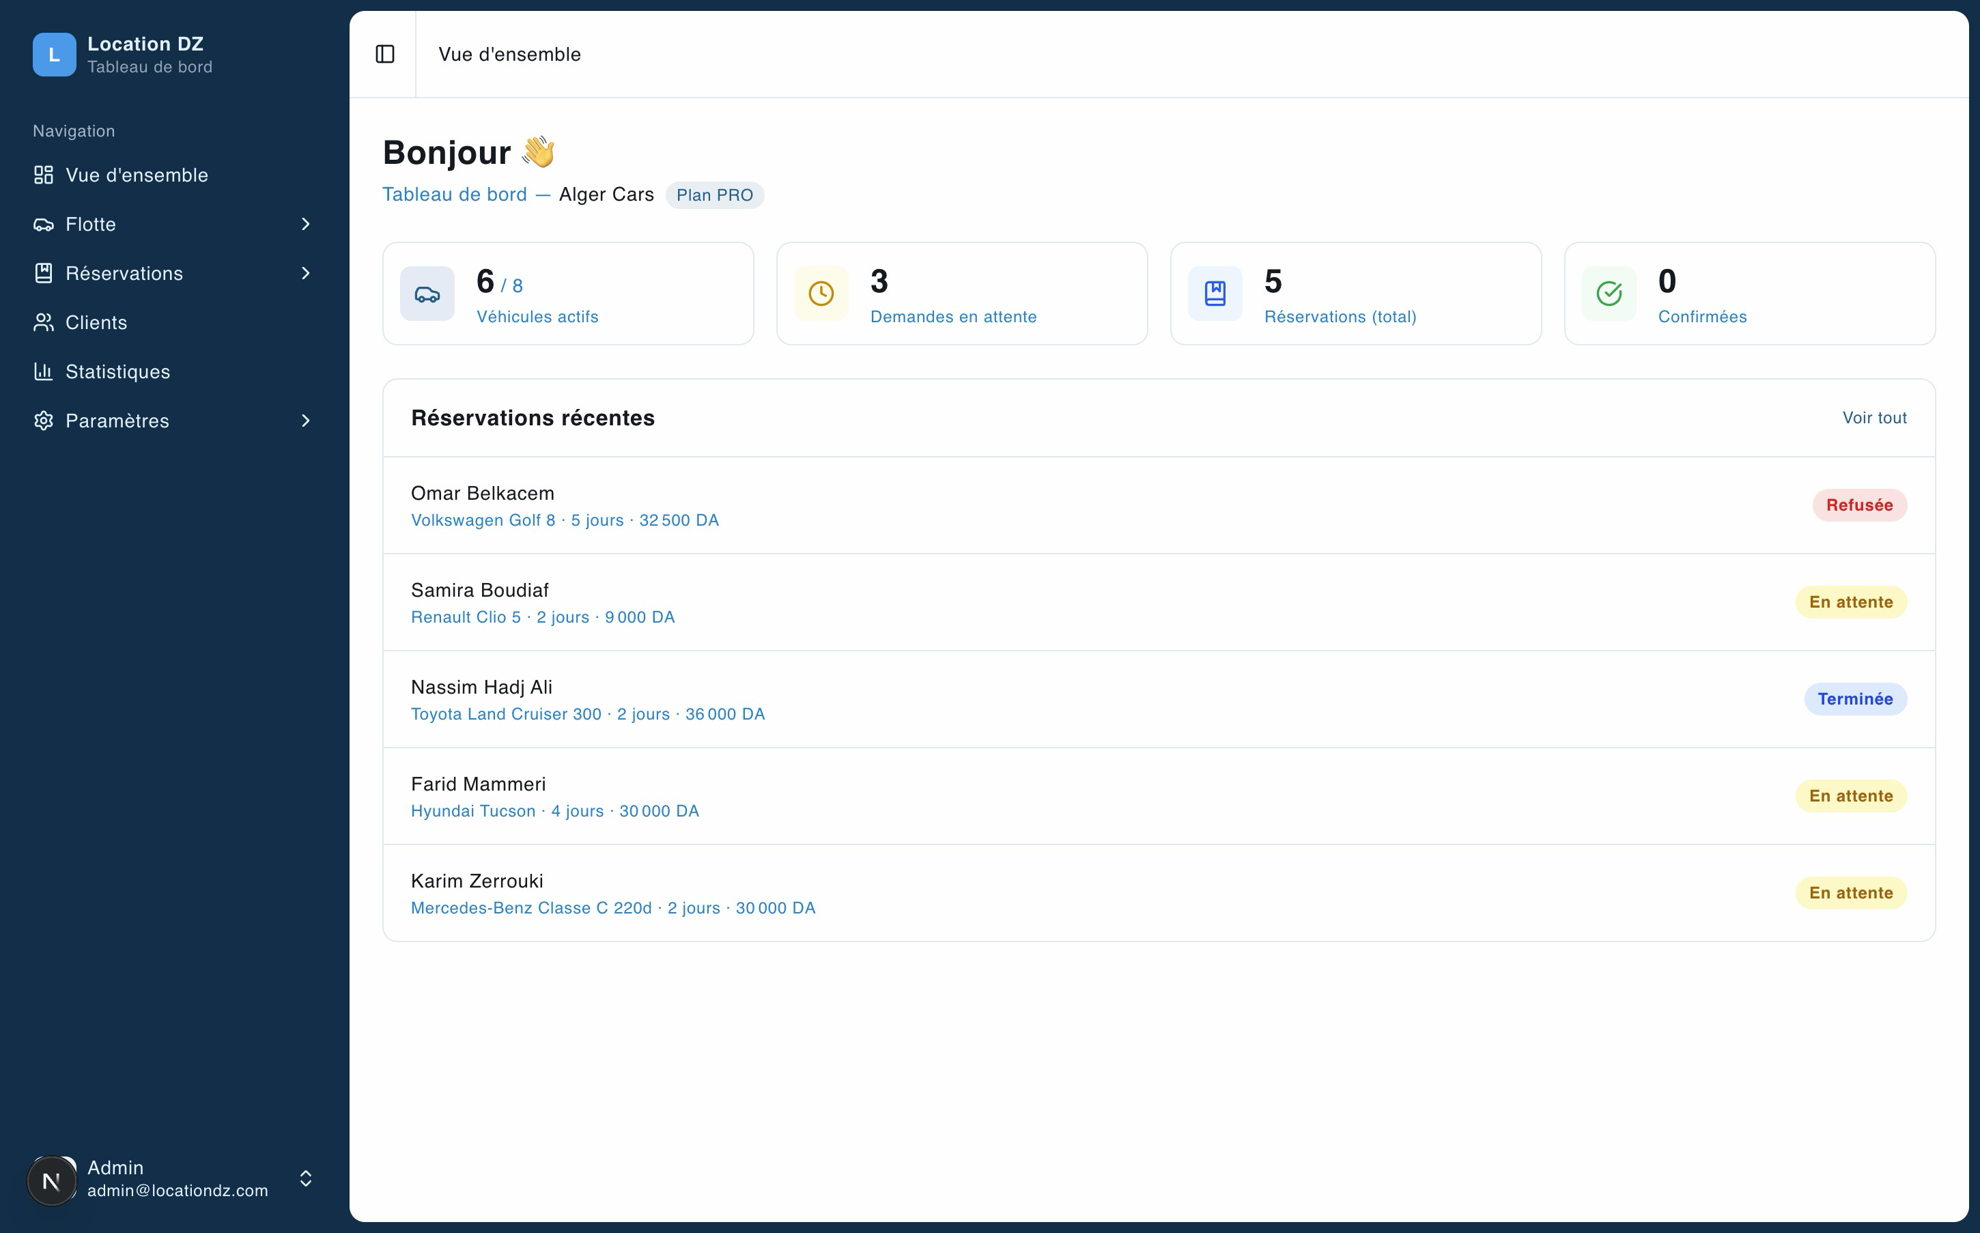
Task: Click the waving hand emoji
Action: pyautogui.click(x=538, y=152)
